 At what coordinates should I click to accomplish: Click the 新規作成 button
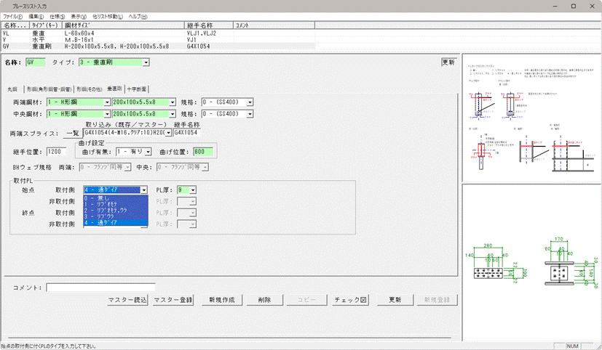[221, 300]
